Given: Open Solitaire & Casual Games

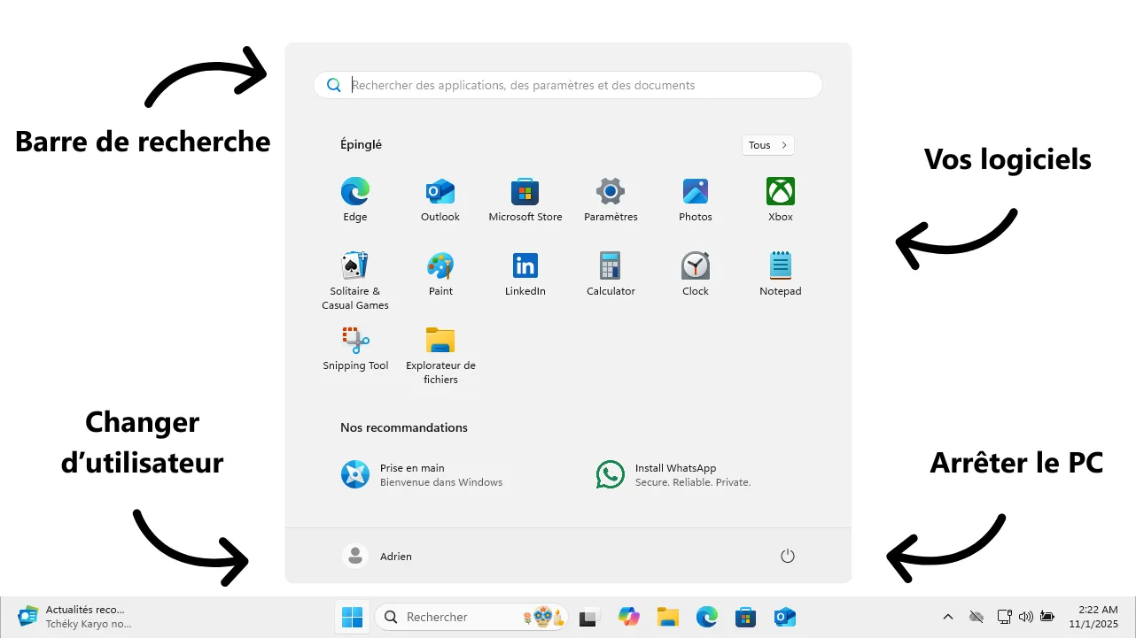Looking at the screenshot, I should coord(354,265).
